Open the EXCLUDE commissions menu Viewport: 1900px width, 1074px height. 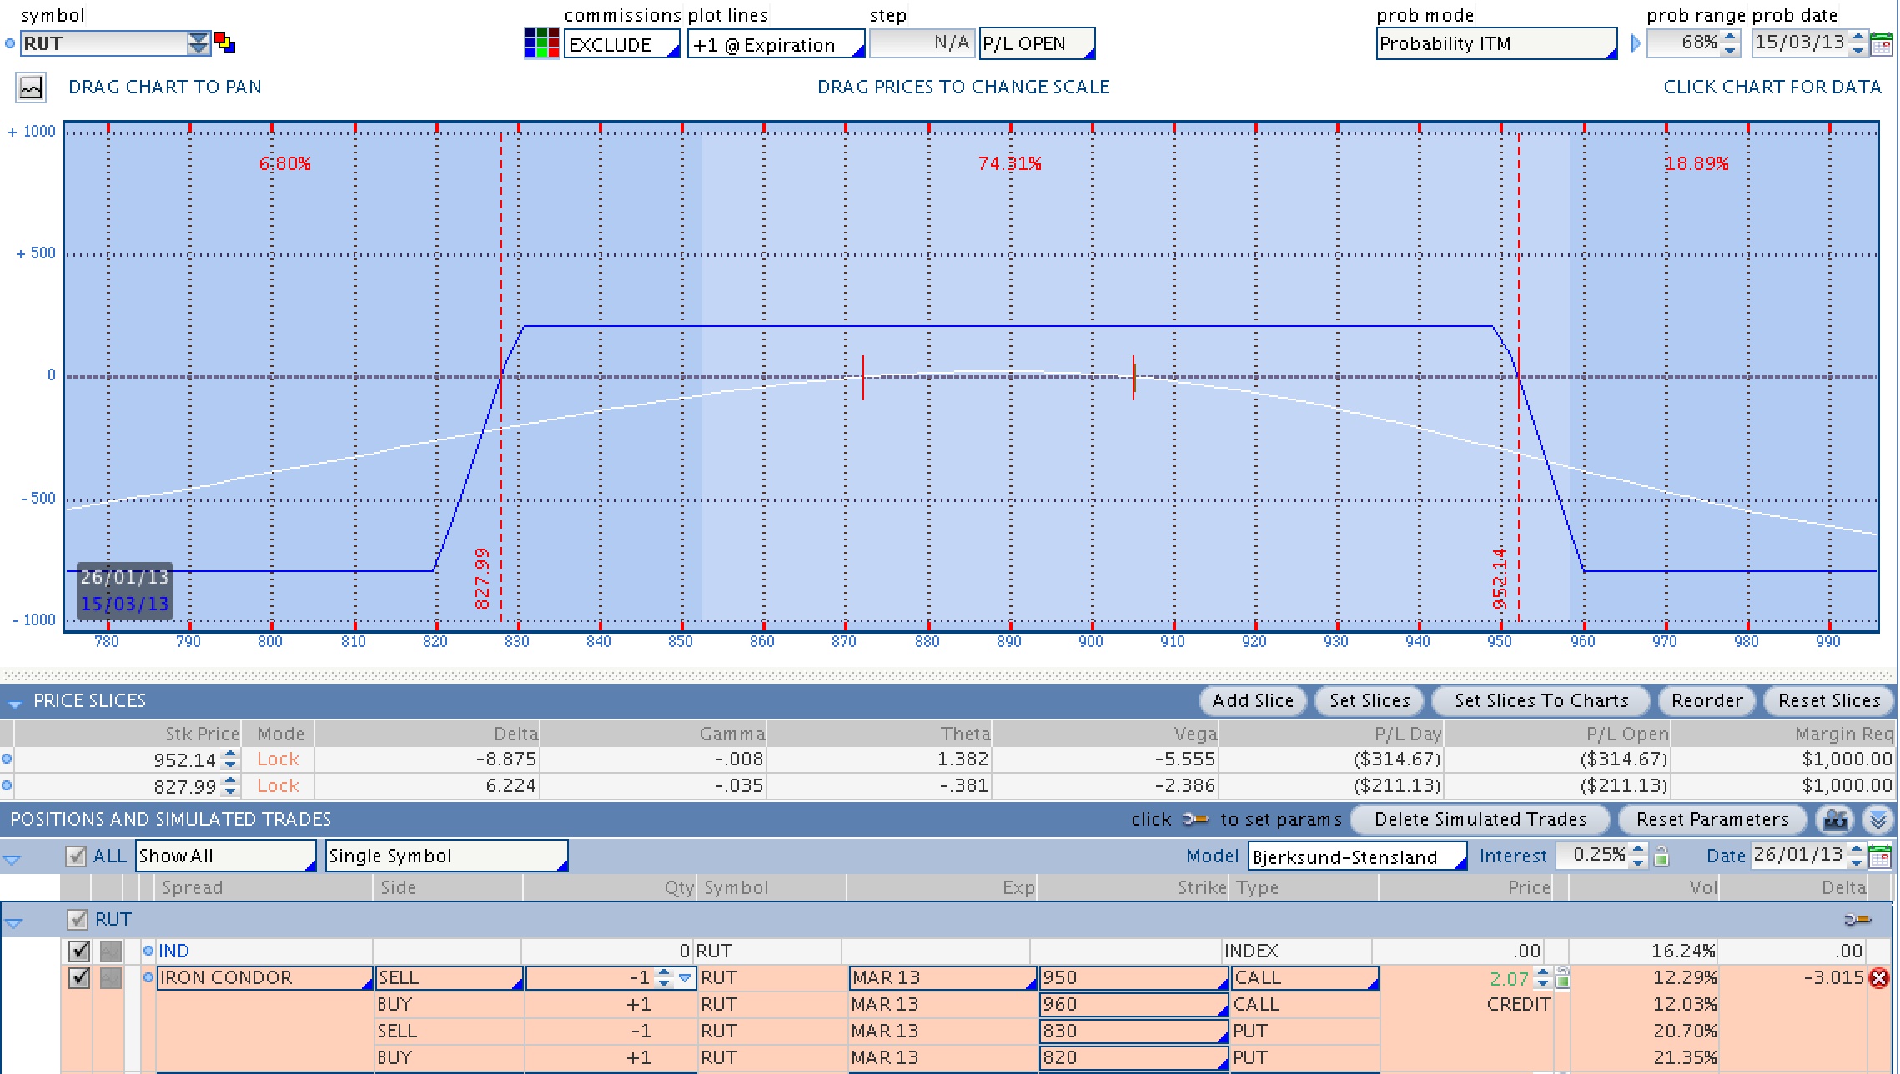pos(622,44)
